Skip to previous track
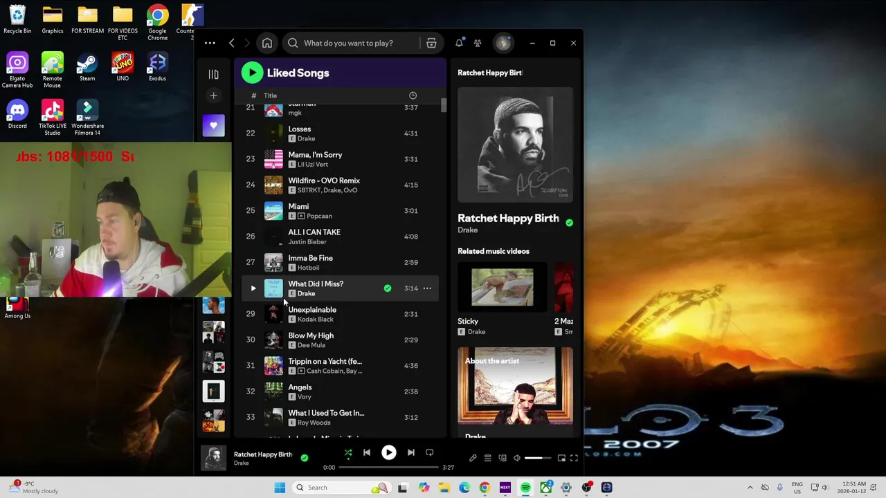886x498 pixels. (367, 453)
